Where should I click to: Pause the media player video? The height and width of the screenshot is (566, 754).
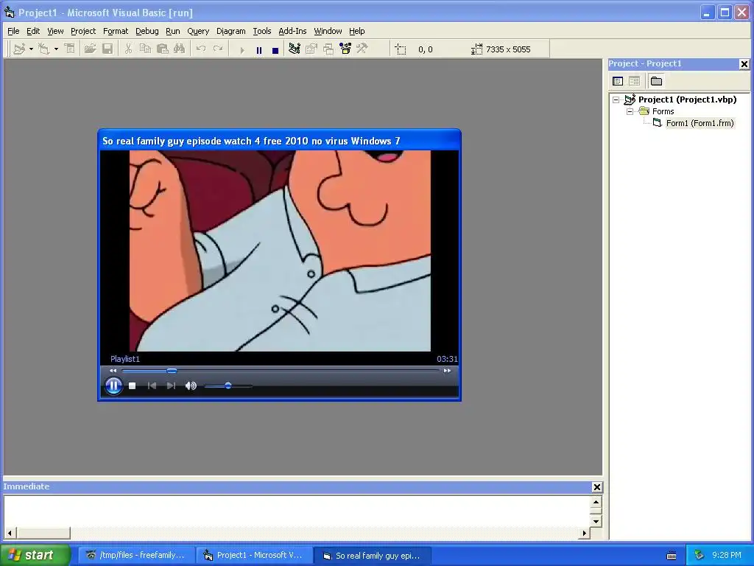click(x=113, y=385)
